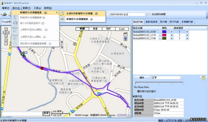The height and width of the screenshot is (122, 208).
Task: Enable show photos as slideshow checkbox
Action: tap(135, 91)
